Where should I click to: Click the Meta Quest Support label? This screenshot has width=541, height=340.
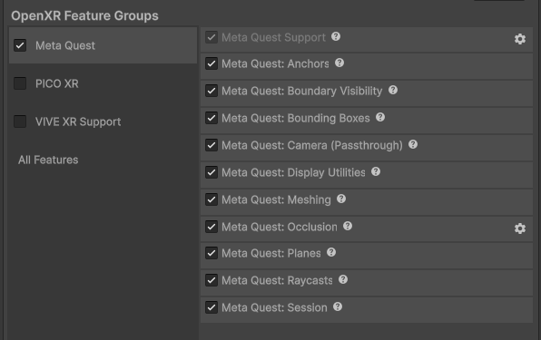click(273, 37)
